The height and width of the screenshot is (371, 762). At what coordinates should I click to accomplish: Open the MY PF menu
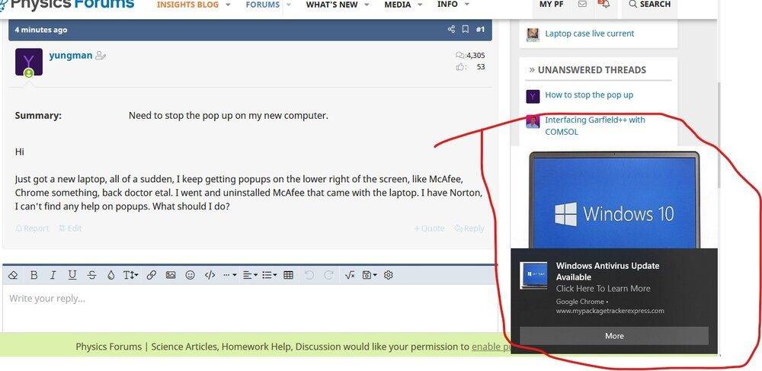pyautogui.click(x=552, y=4)
